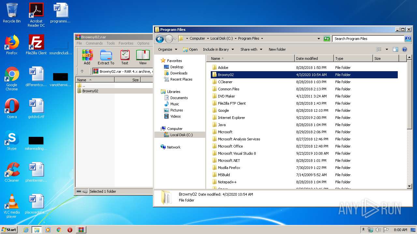Click the arrow after Program Files in address bar
The width and height of the screenshot is (417, 234).
[x=262, y=38]
